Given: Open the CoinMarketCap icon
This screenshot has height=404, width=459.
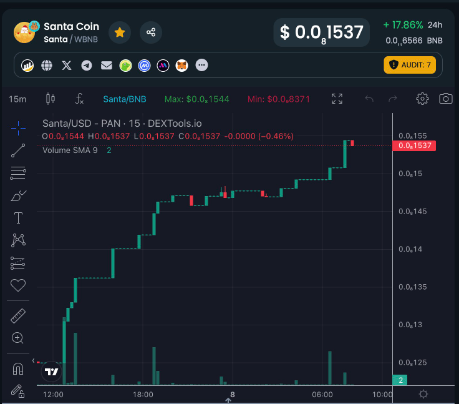Looking at the screenshot, I should coord(144,65).
